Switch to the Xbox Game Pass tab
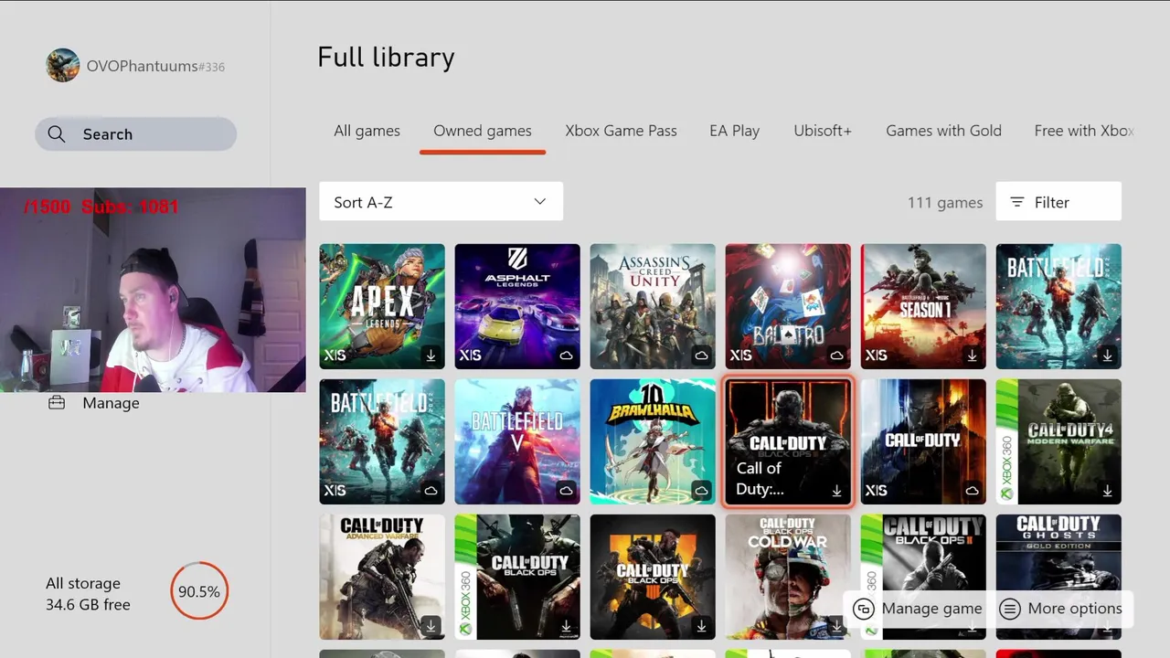Image resolution: width=1170 pixels, height=658 pixels. 621,131
